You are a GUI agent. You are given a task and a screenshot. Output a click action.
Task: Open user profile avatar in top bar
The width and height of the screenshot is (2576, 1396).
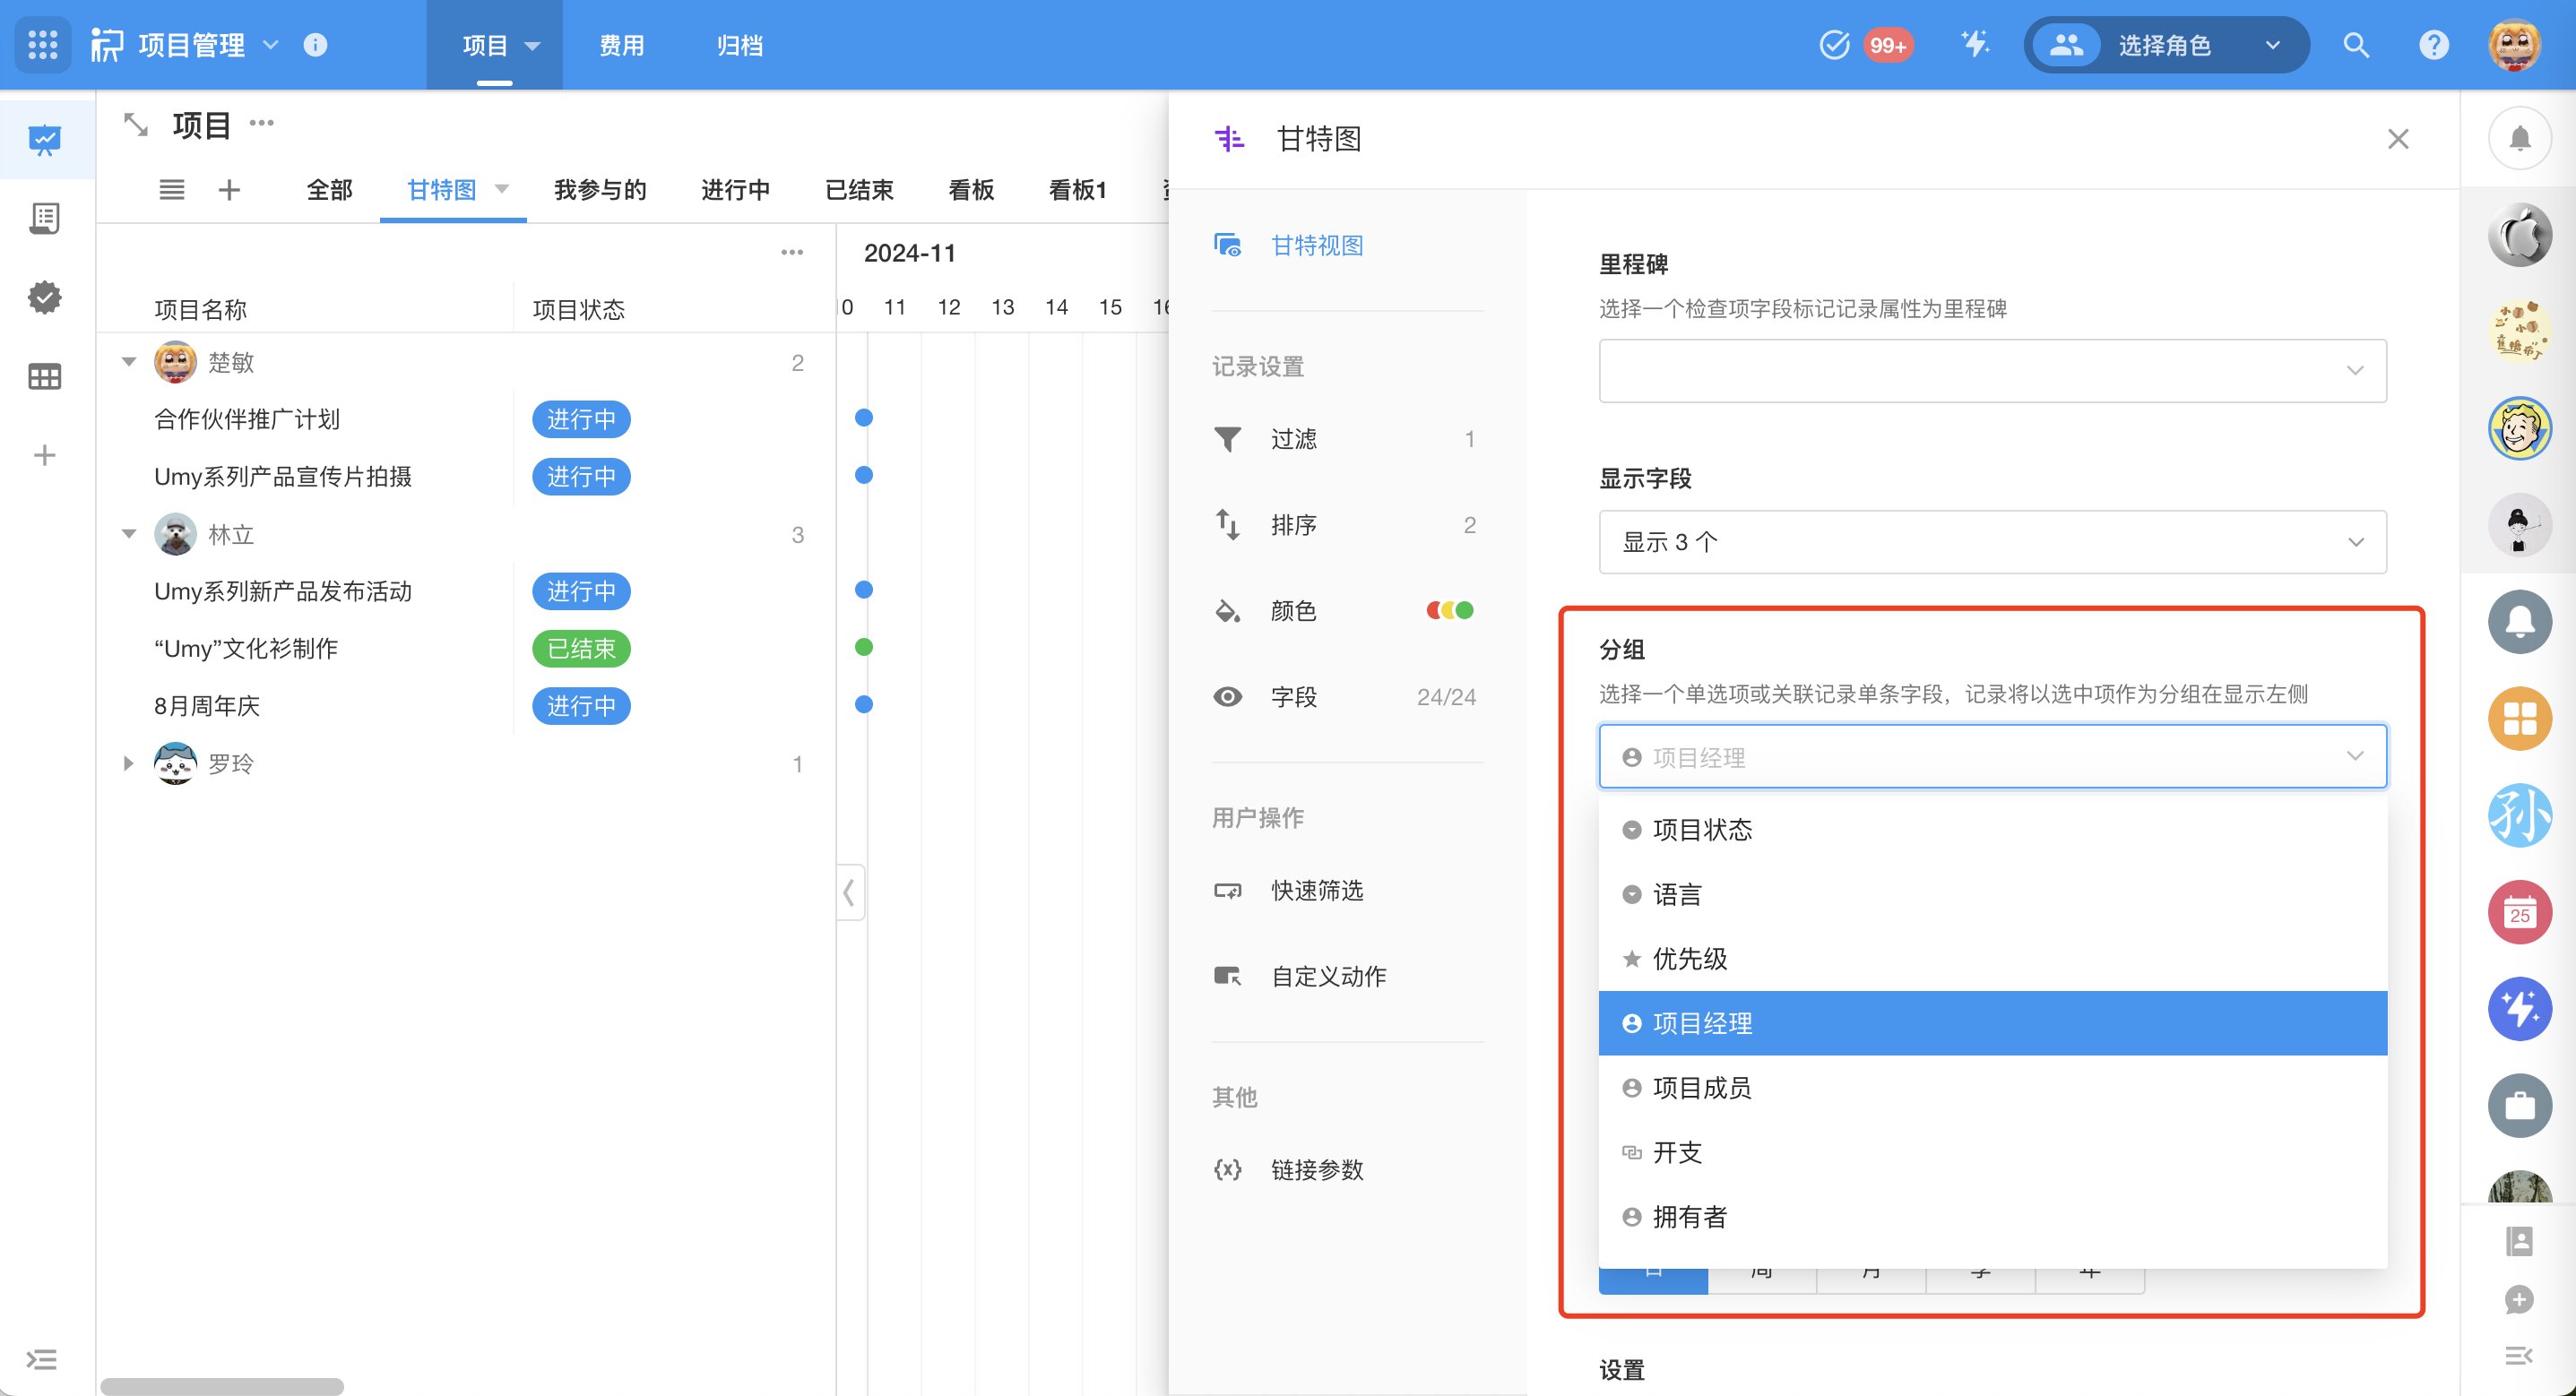[2514, 44]
